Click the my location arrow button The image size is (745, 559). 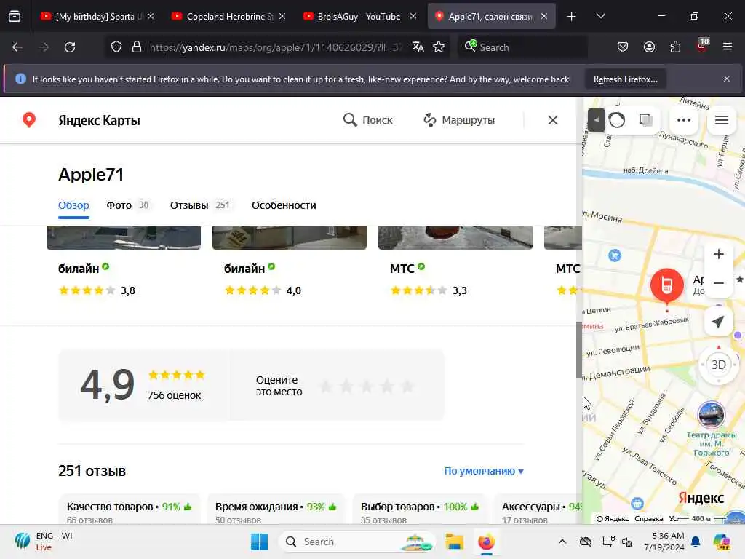coord(718,322)
